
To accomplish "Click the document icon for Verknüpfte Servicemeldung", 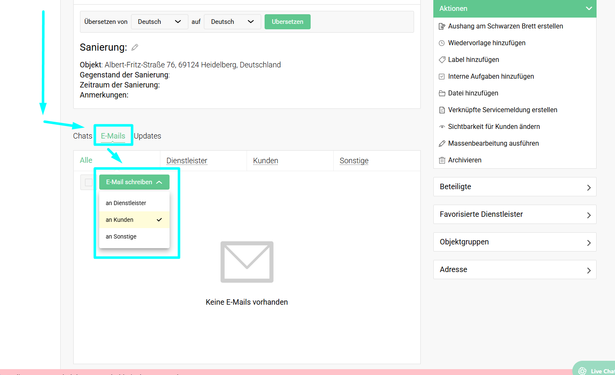I will (442, 110).
